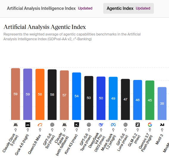The height and width of the screenshot is (162, 169).
Task: Click the lightbulb icon under Claude Opus 5
Action: 15,130
